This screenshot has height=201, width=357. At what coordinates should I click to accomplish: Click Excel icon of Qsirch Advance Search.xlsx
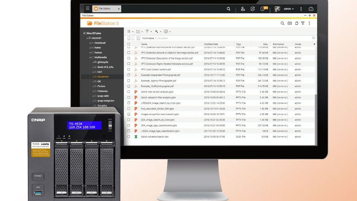pos(136,137)
